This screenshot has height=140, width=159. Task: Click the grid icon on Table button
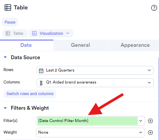[x=8, y=33]
